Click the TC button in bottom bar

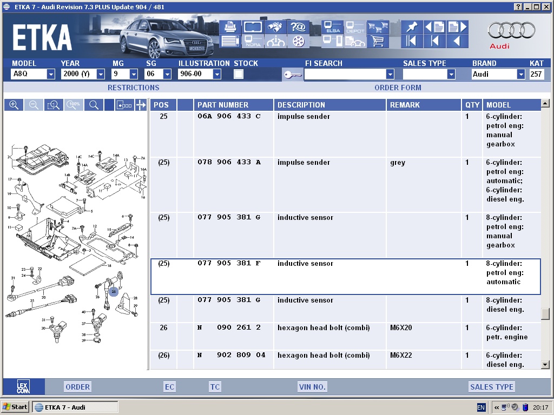(215, 387)
